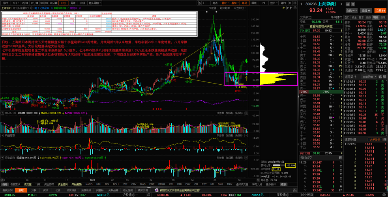
Task: Close the 两融差额 indicator panel
Action: click(246, 135)
